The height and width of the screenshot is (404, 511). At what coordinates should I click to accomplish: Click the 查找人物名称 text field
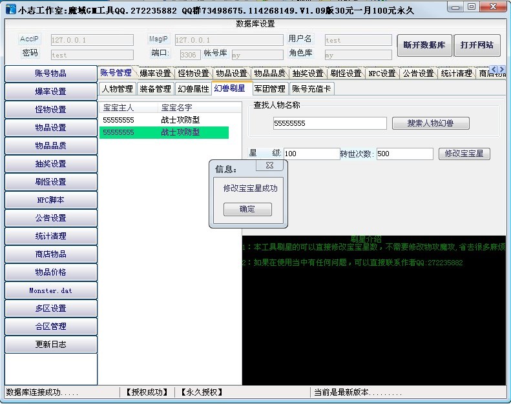pos(329,123)
